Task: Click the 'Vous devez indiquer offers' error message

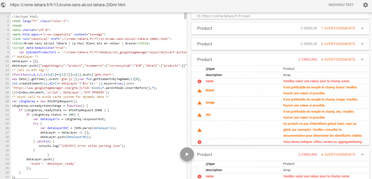Action: (x=323, y=142)
